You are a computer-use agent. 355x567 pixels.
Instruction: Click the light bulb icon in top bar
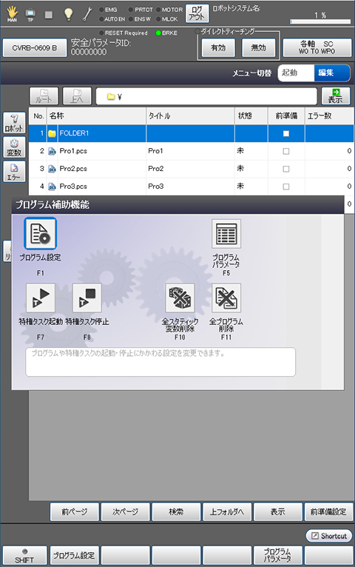click(x=68, y=14)
